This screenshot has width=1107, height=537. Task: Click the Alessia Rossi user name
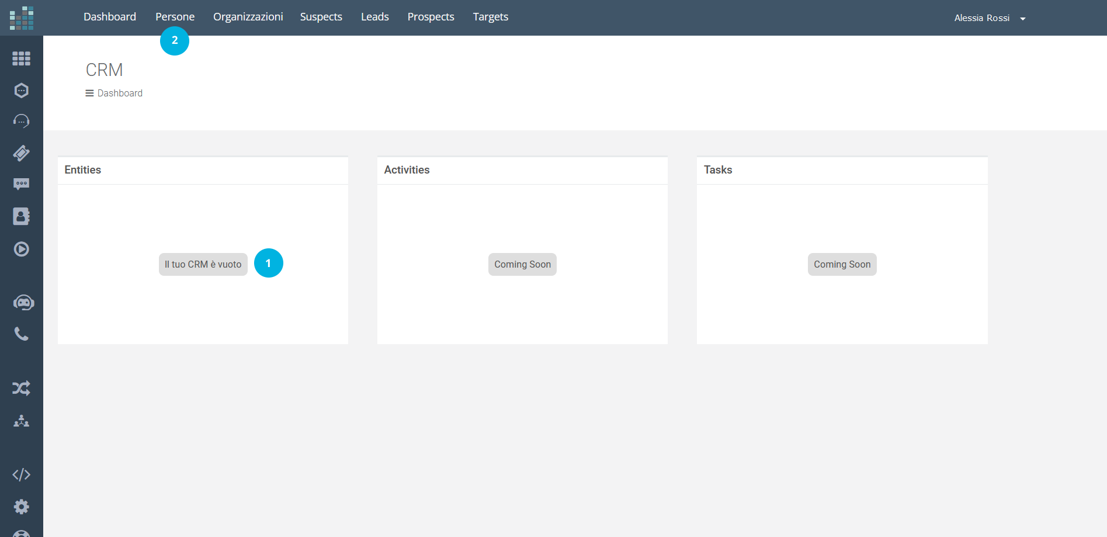[981, 18]
